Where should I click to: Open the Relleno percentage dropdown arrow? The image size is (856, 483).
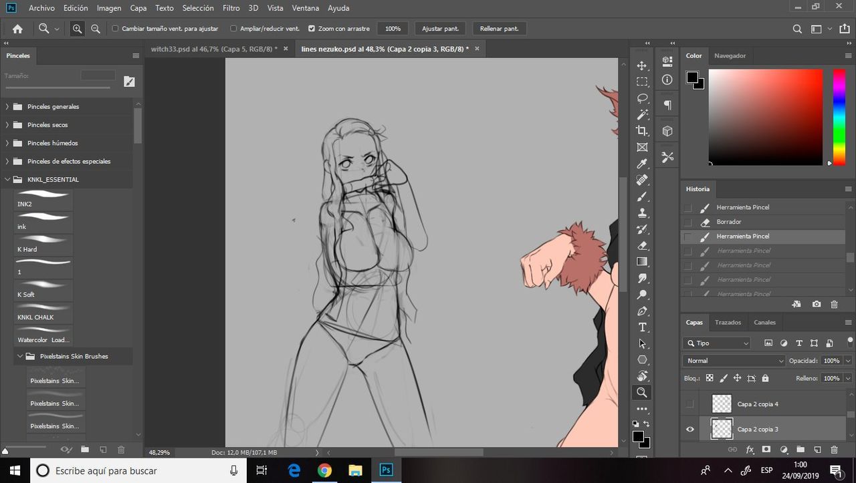point(848,378)
